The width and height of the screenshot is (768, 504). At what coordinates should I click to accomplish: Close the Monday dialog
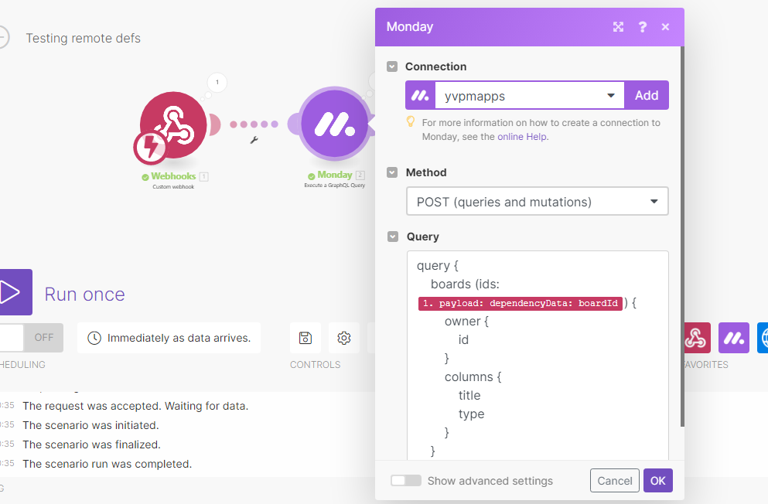click(x=665, y=27)
